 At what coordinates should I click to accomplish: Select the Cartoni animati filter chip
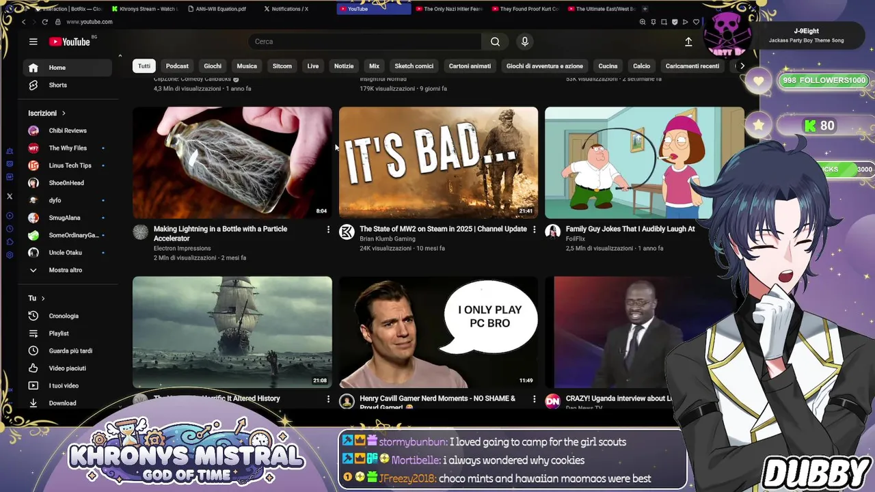pos(470,66)
